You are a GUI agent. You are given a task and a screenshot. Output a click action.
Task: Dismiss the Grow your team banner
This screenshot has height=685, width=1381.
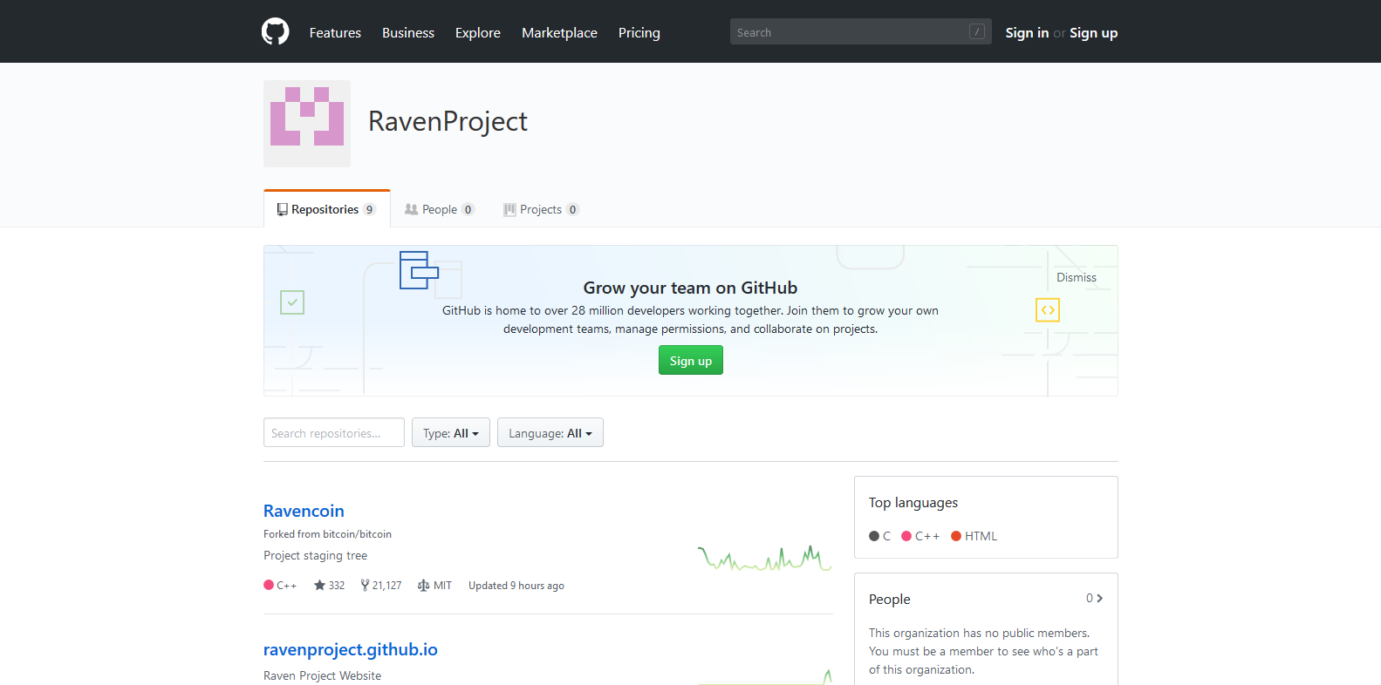[x=1077, y=277]
